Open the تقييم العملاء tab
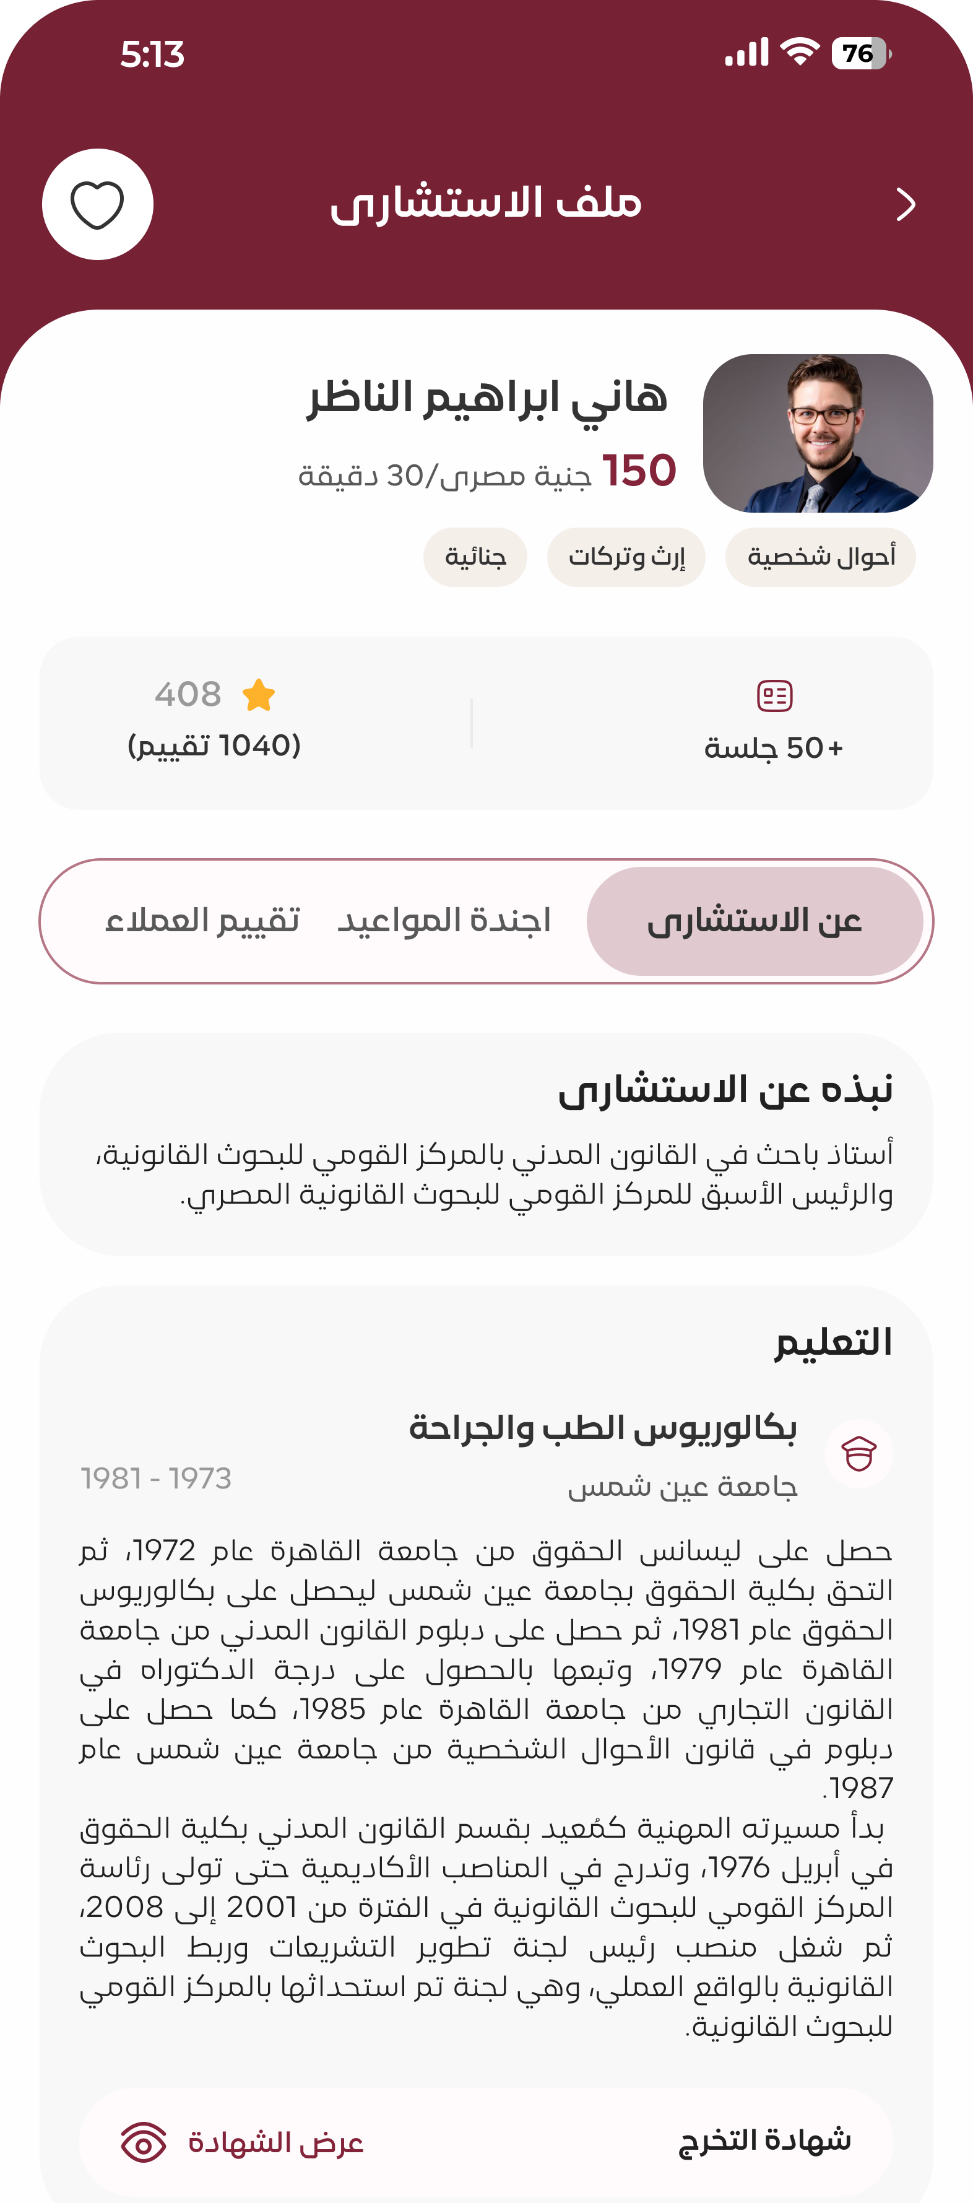The image size is (973, 2203). (x=202, y=921)
